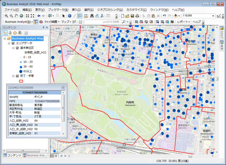Select the Measure ruler tool
Screen dimensions: 226x165
86,16
